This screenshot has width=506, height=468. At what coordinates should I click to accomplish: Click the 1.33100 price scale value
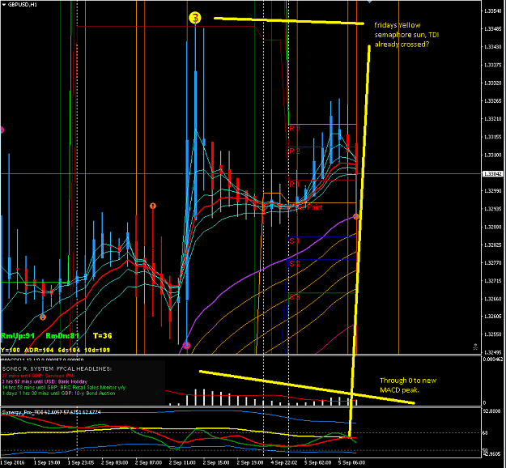pos(493,155)
